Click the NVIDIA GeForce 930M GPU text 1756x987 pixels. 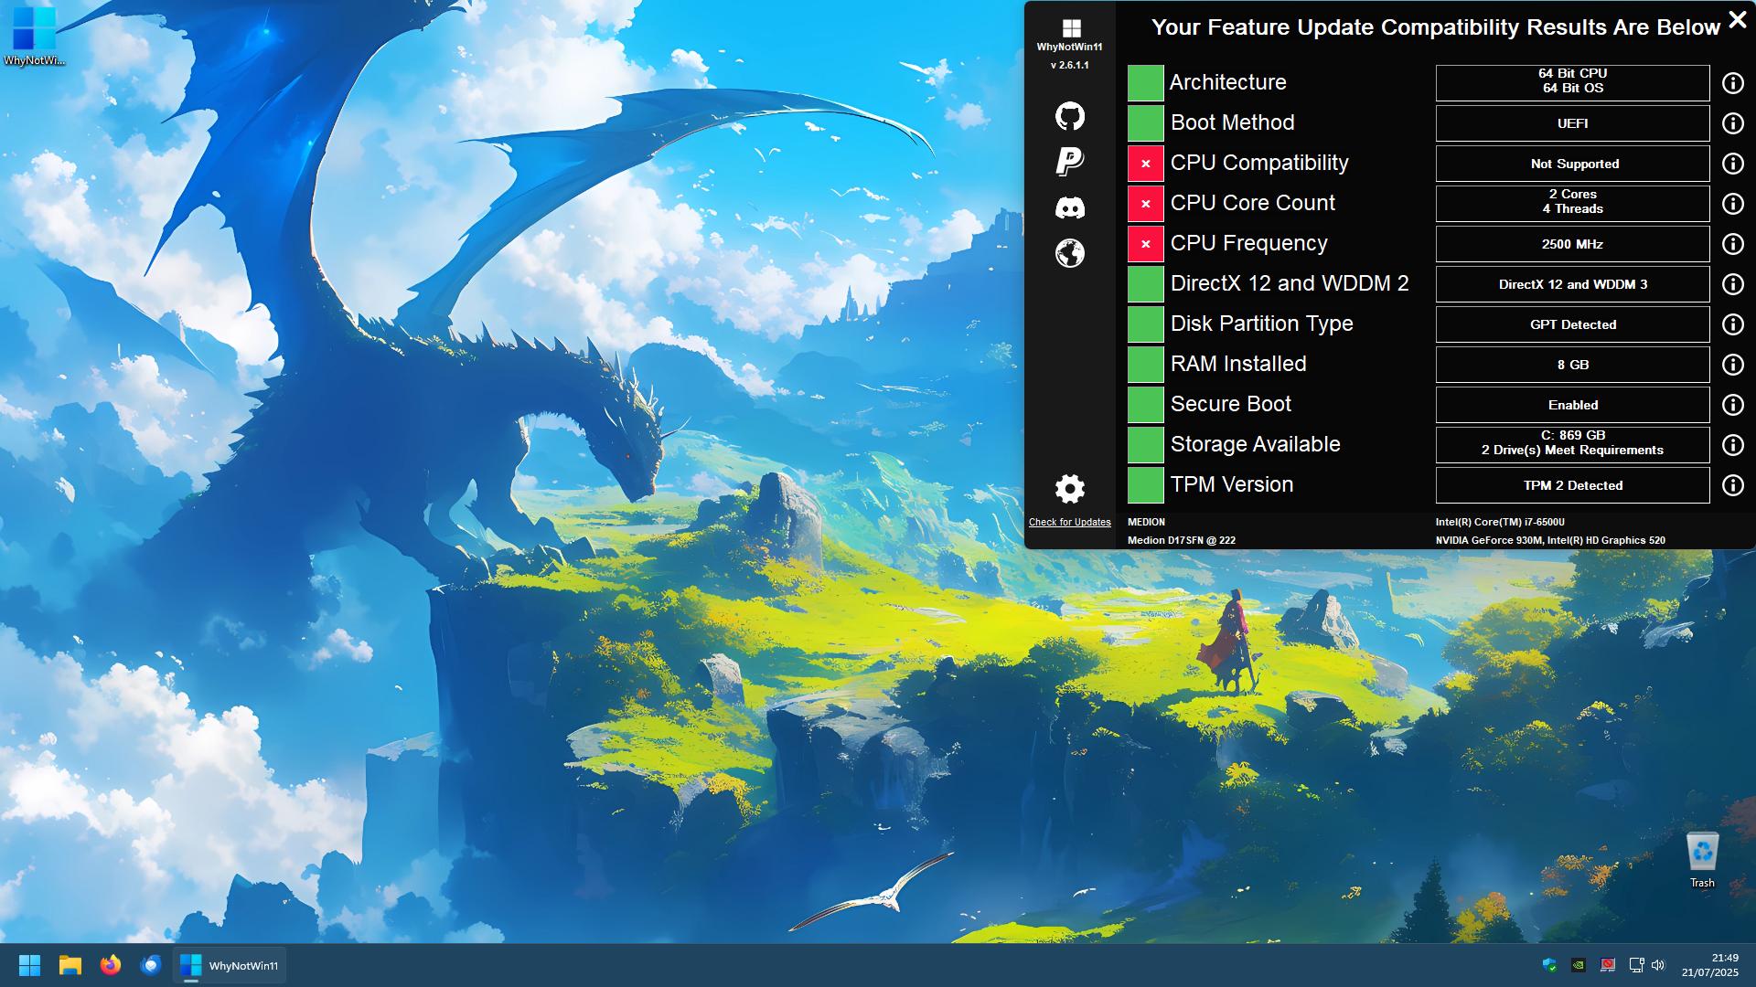[x=1550, y=540]
